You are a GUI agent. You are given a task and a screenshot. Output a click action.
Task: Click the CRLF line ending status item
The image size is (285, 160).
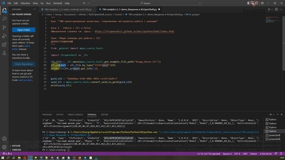(245, 154)
